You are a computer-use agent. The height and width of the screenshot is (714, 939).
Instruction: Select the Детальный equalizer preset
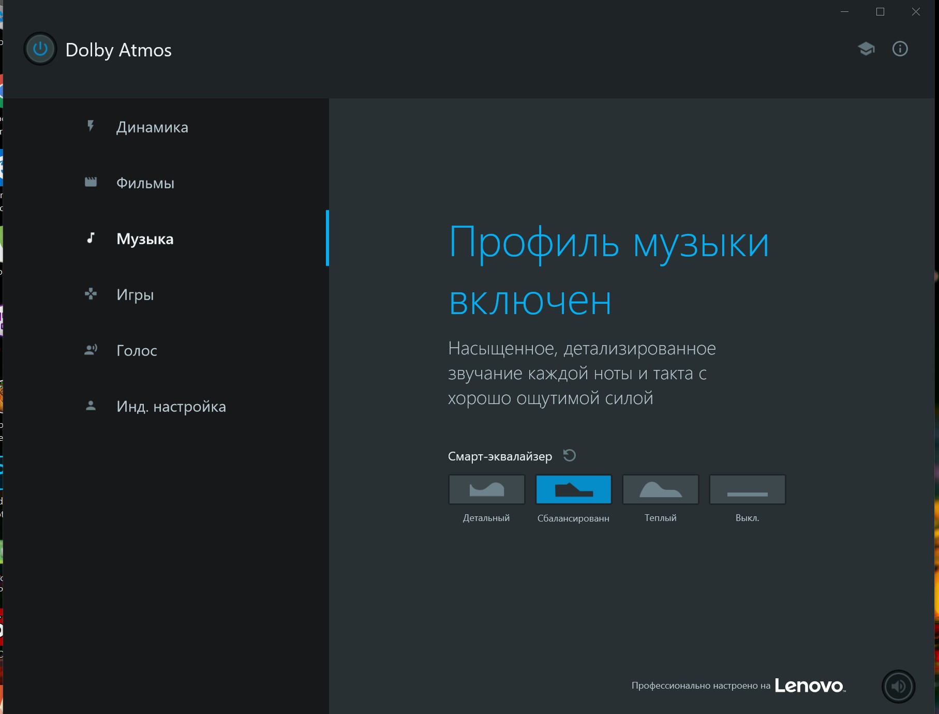coord(486,489)
